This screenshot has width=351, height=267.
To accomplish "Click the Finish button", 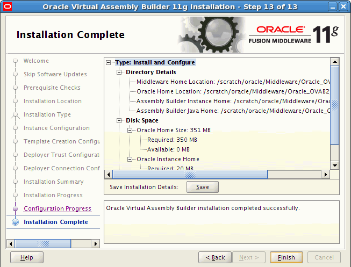I will tap(286, 257).
